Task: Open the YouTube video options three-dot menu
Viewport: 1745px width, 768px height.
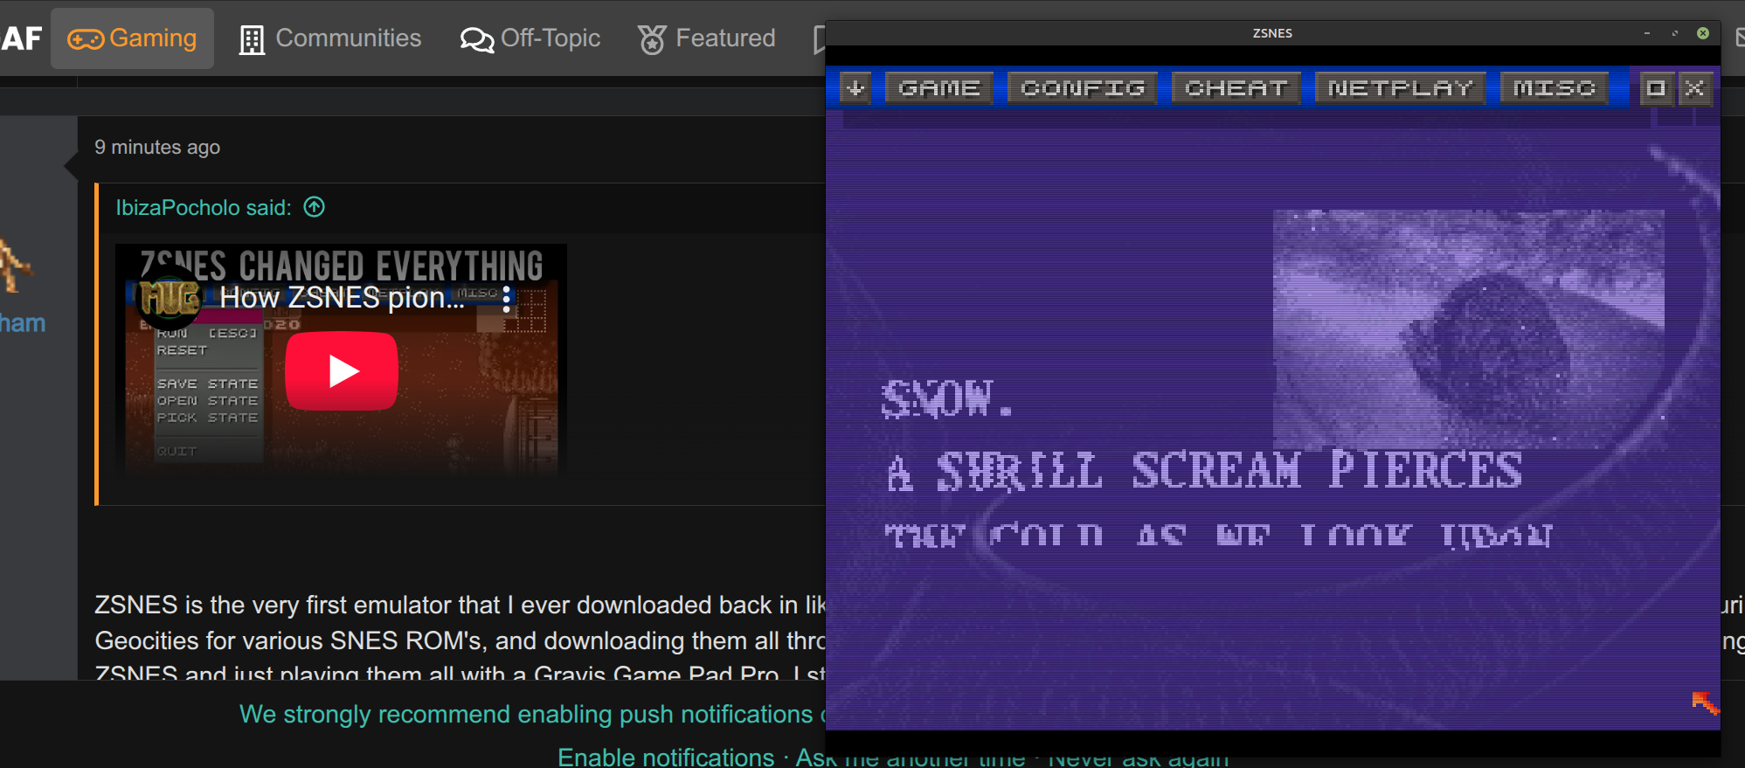Action: click(x=506, y=300)
